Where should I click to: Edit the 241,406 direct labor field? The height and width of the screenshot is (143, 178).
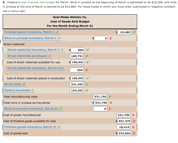[77, 84]
